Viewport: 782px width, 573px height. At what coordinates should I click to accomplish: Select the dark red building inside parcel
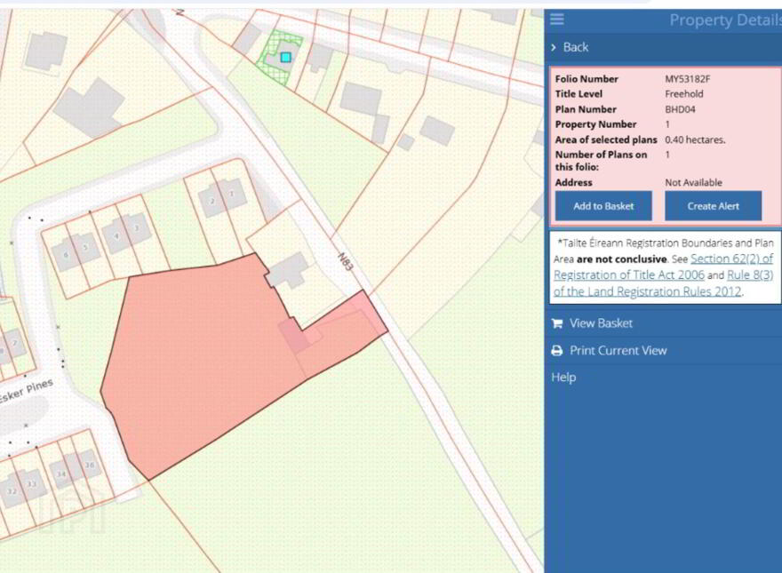(294, 336)
